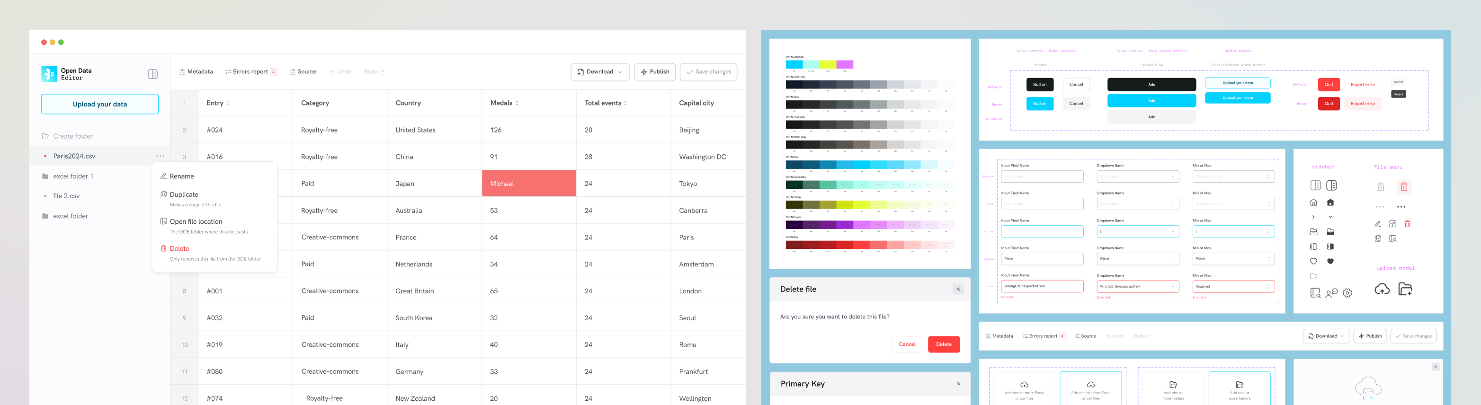This screenshot has width=1481, height=405.
Task: Select Open file location in context menu
Action: (x=196, y=222)
